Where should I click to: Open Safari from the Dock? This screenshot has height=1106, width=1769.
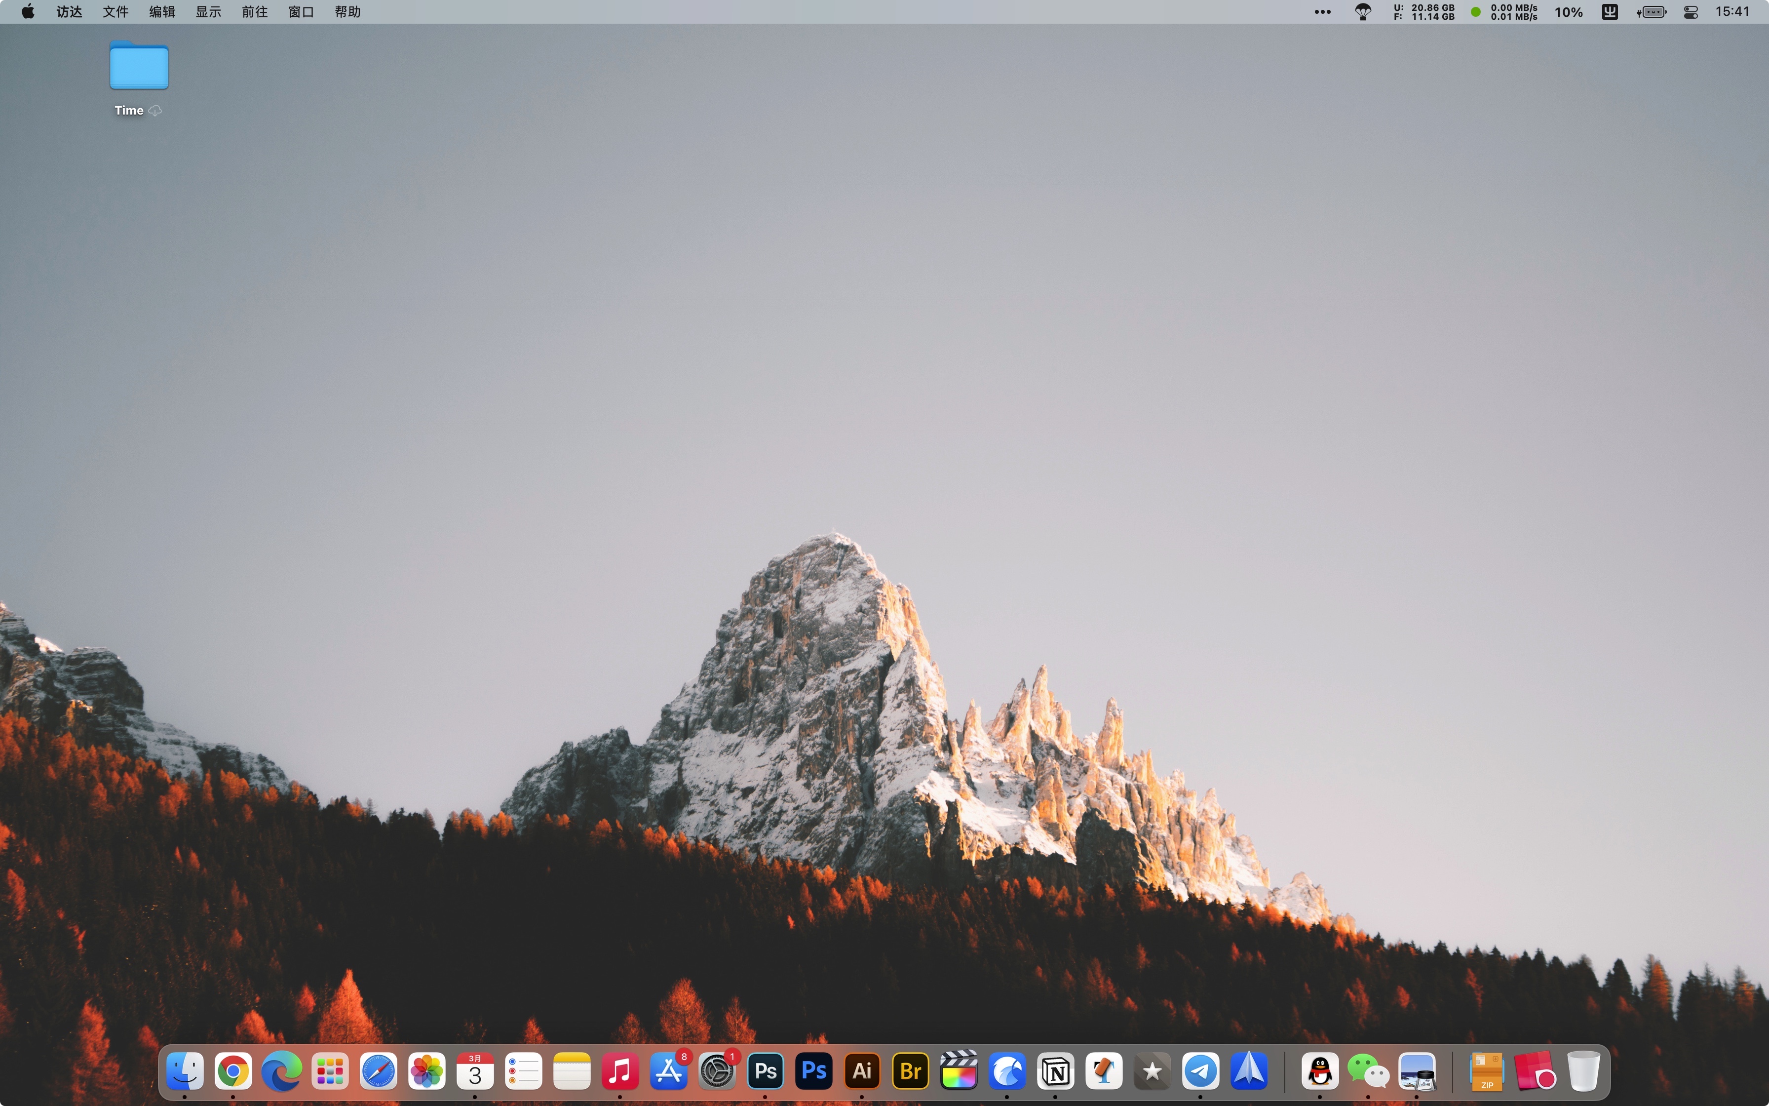tap(378, 1070)
